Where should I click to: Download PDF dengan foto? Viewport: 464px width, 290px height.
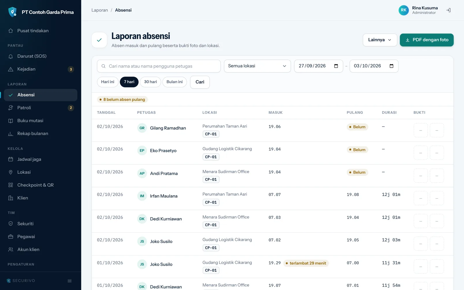click(x=427, y=40)
